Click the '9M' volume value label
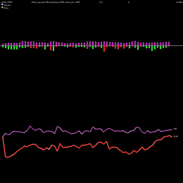Viewport: 183px width, 183px height. [x=175, y=129]
